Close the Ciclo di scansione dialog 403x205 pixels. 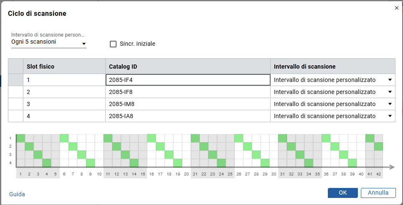(396, 7)
